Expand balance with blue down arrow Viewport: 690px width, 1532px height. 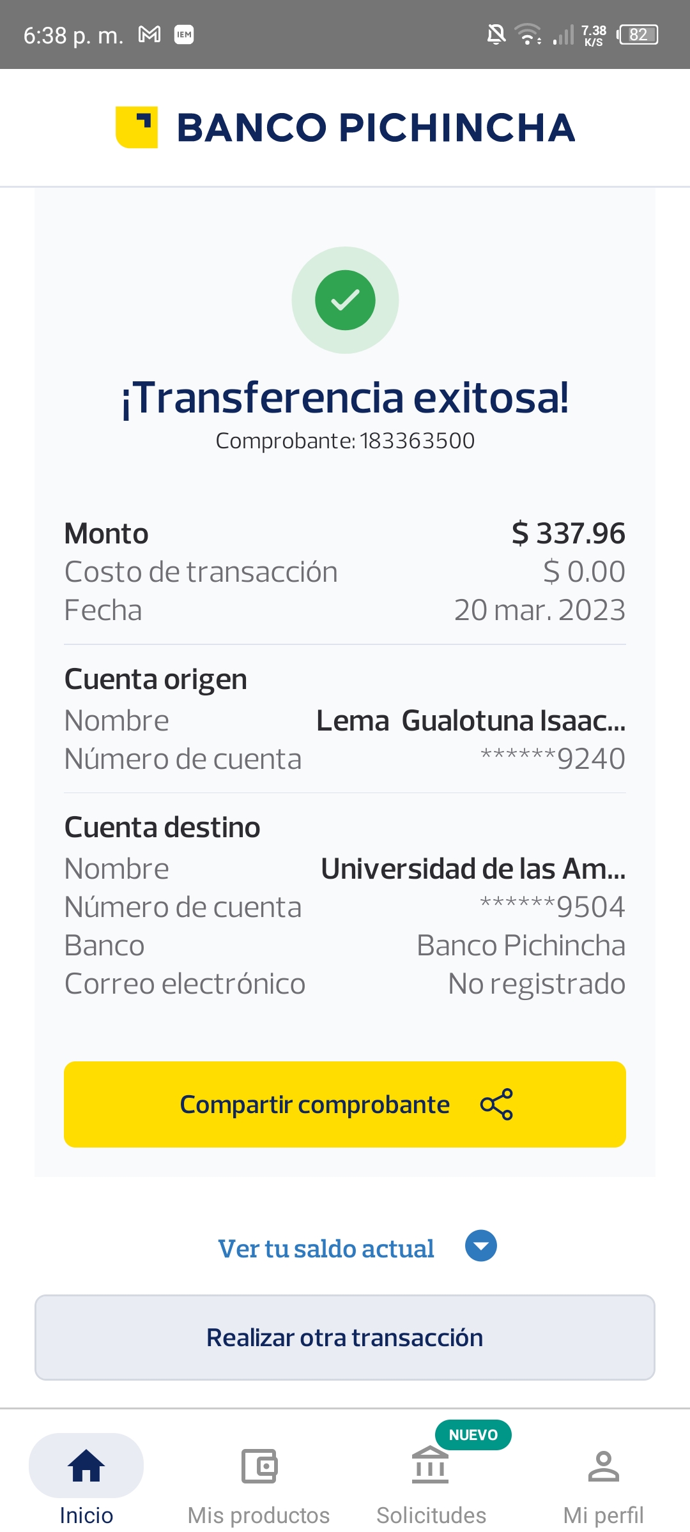[481, 1246]
